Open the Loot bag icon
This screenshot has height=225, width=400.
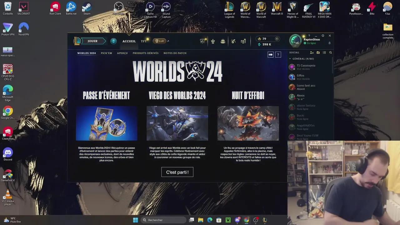coord(222,41)
